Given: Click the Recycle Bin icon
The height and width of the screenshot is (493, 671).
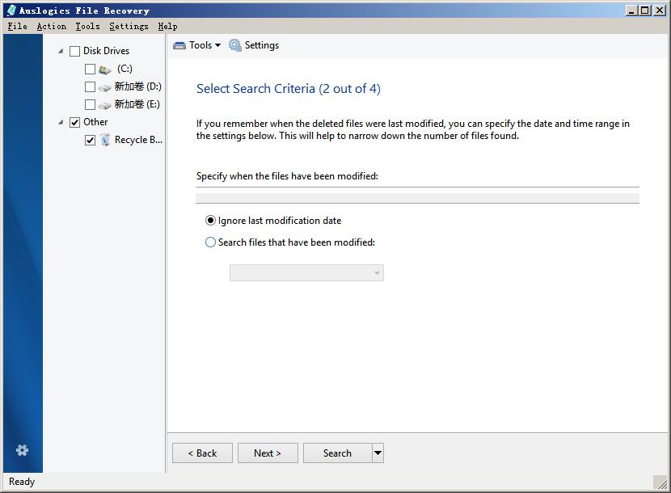Looking at the screenshot, I should pos(105,140).
